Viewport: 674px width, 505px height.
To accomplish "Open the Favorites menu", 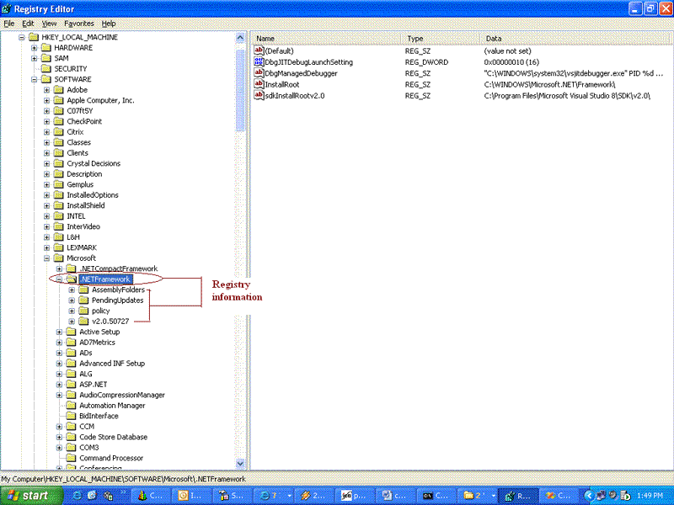I will click(79, 24).
